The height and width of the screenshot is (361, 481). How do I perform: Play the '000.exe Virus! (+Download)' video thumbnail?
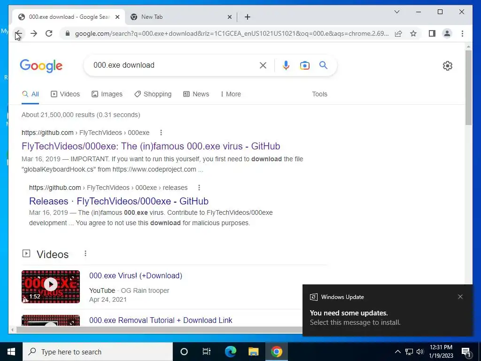51,287
